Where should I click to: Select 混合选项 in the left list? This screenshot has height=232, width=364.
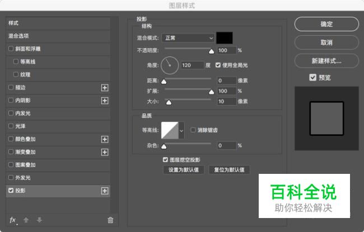coord(58,36)
